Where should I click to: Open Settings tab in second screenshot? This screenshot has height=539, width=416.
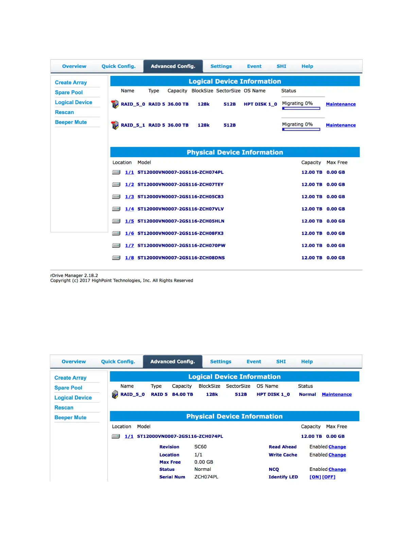click(221, 362)
